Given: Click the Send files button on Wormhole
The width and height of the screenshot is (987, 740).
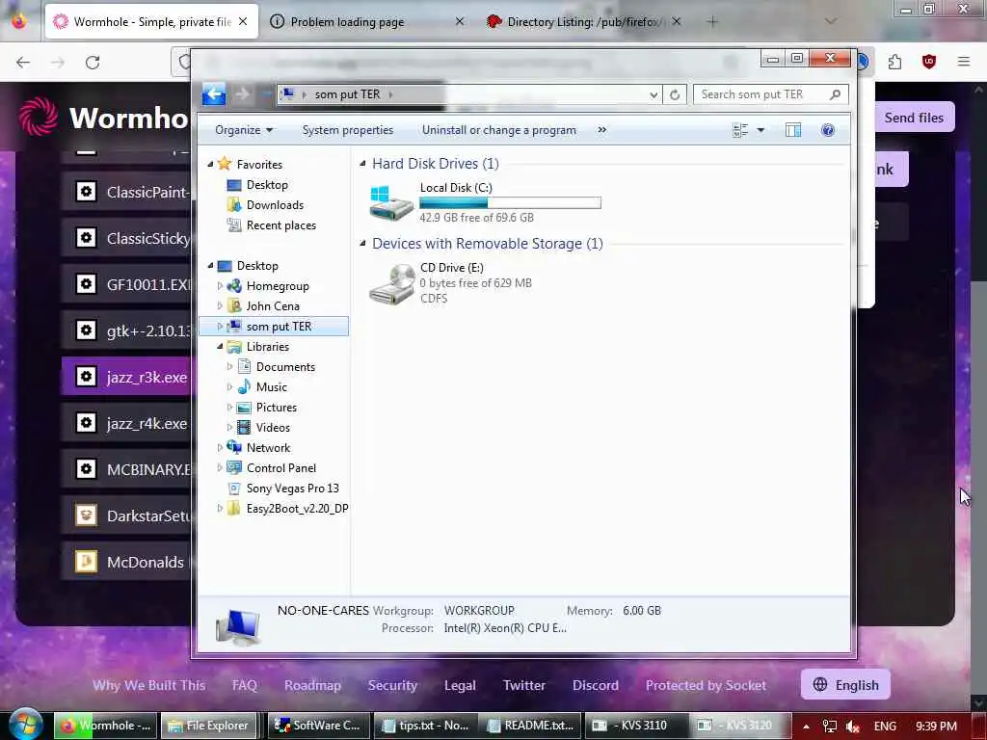Looking at the screenshot, I should tap(914, 118).
